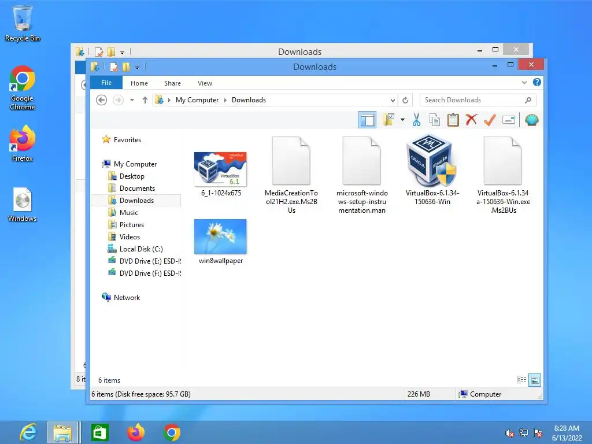Click the front window's Downloads title bar folder icon
The height and width of the screenshot is (444, 592).
[x=95, y=67]
